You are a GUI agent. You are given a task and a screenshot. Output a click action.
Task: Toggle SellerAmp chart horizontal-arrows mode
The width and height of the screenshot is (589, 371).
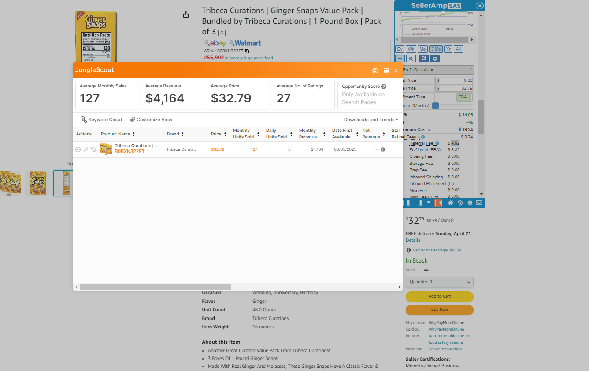[x=400, y=58]
